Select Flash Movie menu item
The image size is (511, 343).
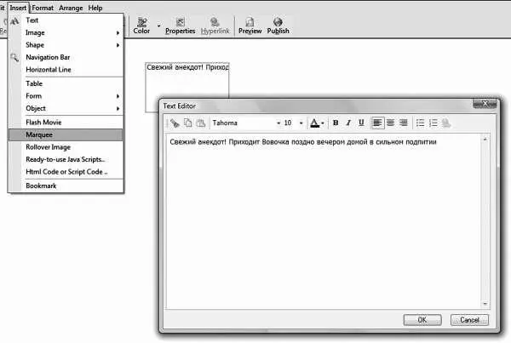[x=66, y=123]
